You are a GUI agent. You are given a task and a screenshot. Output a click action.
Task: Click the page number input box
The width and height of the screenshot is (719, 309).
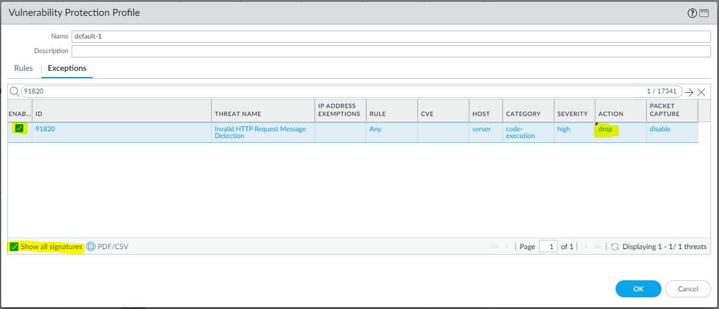point(548,247)
